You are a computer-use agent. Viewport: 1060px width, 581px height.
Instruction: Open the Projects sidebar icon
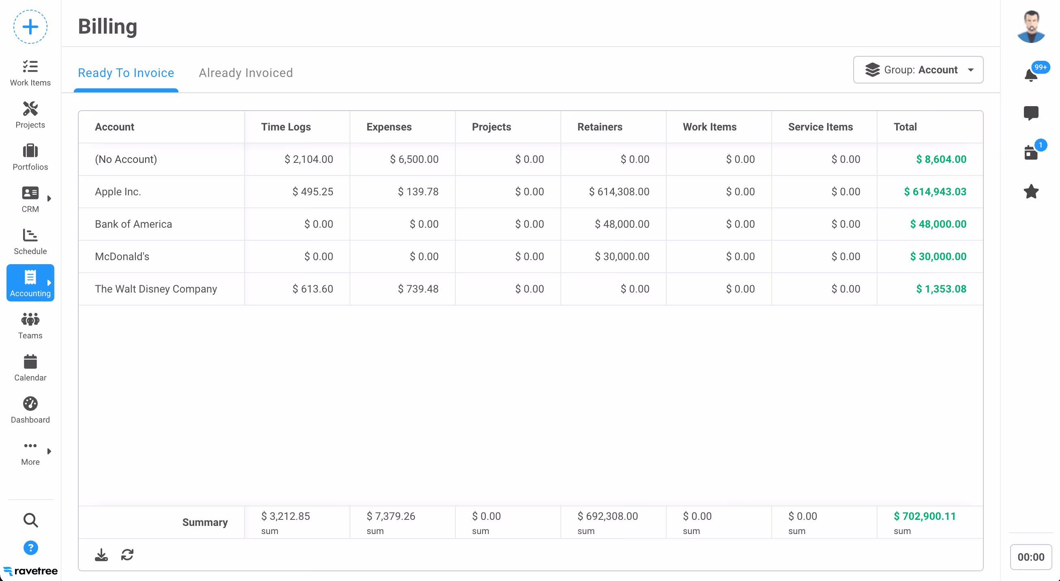pos(30,115)
